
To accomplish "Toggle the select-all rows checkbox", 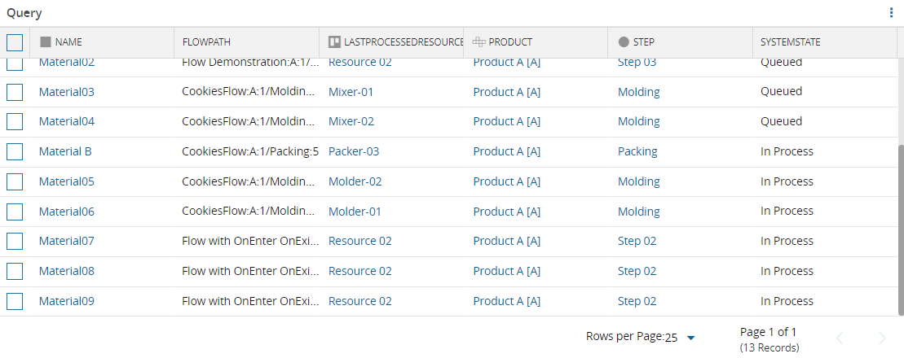I will (x=15, y=42).
